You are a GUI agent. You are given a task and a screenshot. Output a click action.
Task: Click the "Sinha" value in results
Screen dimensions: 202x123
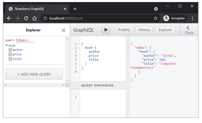click(x=168, y=56)
